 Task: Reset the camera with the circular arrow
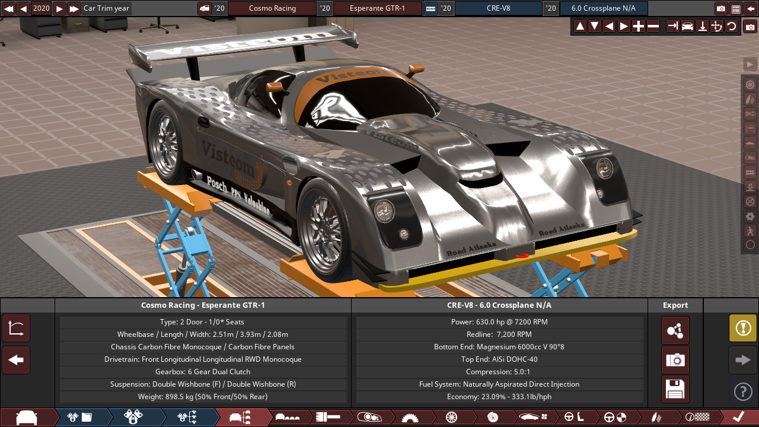click(731, 26)
